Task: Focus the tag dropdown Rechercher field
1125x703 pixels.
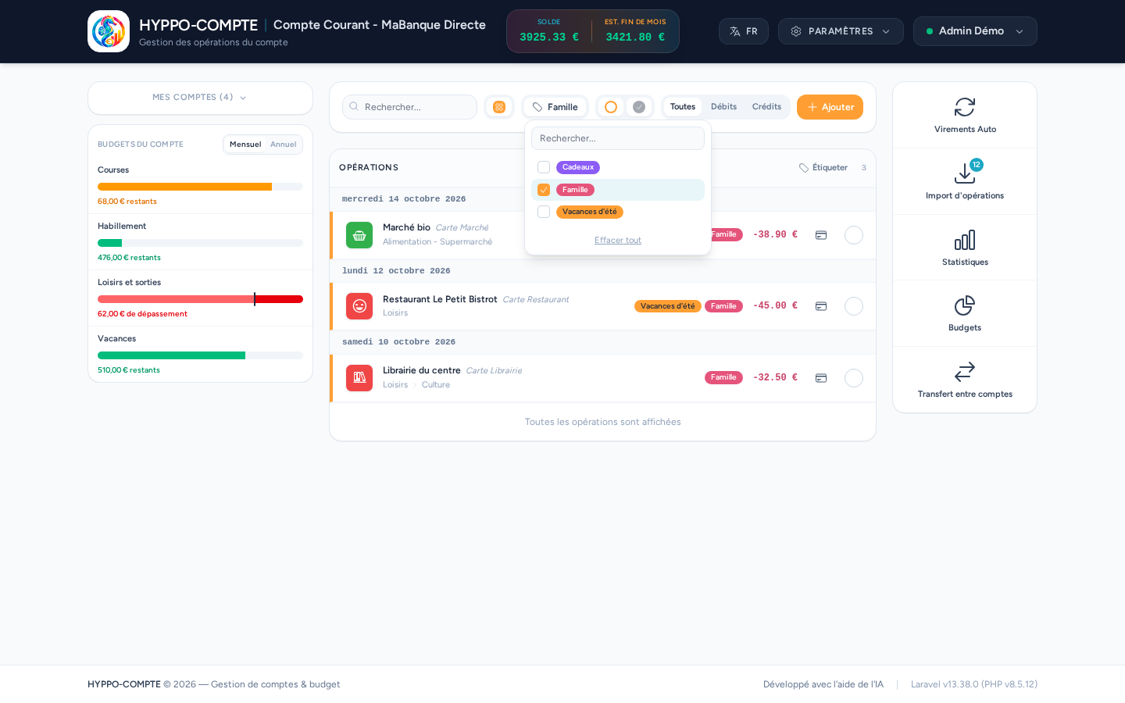Action: pyautogui.click(x=618, y=138)
